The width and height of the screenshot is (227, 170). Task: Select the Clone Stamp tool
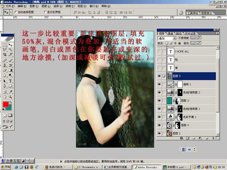click(5, 65)
